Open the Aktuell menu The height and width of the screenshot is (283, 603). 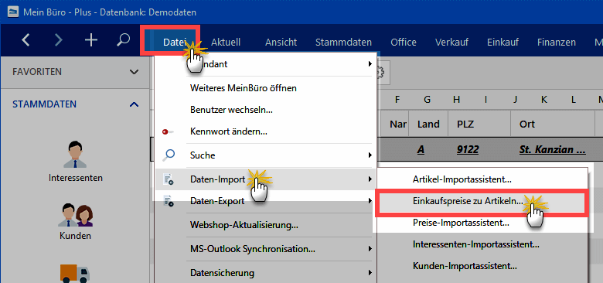(x=226, y=43)
